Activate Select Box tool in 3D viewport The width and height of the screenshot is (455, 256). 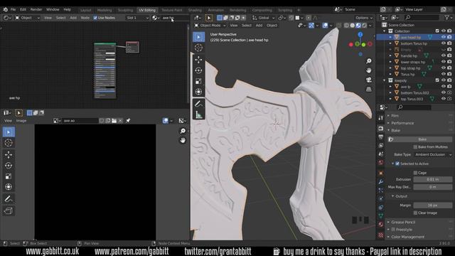pos(199,37)
